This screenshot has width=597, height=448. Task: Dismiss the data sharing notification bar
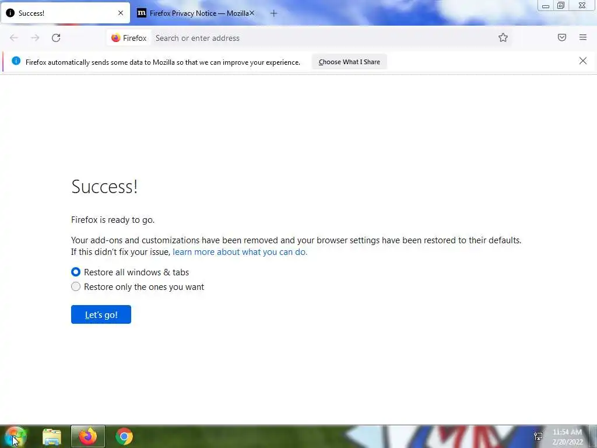click(x=582, y=61)
